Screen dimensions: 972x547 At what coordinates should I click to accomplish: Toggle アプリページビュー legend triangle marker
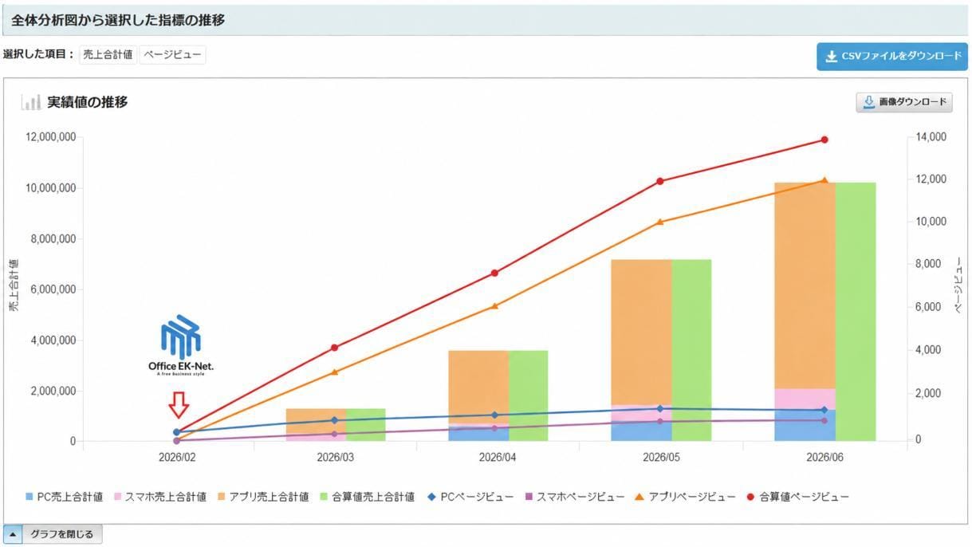[x=639, y=497]
